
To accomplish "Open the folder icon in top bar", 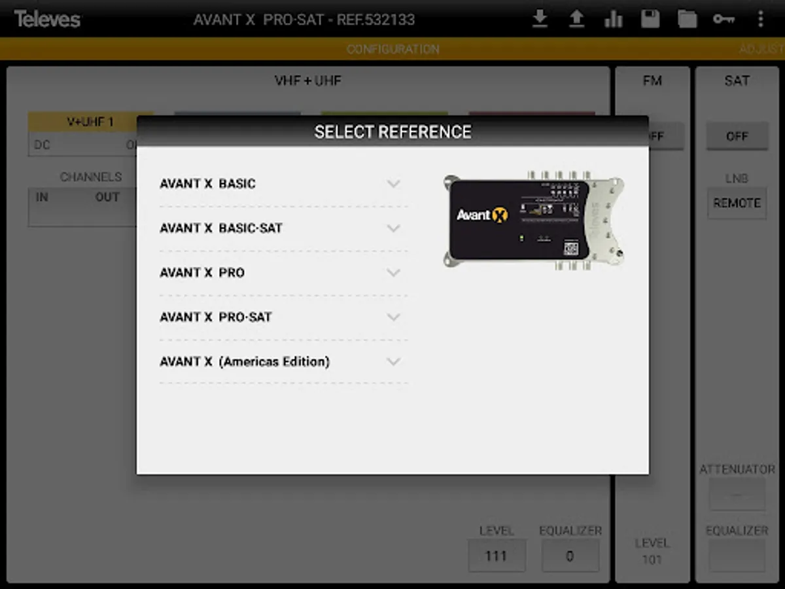I will [687, 19].
